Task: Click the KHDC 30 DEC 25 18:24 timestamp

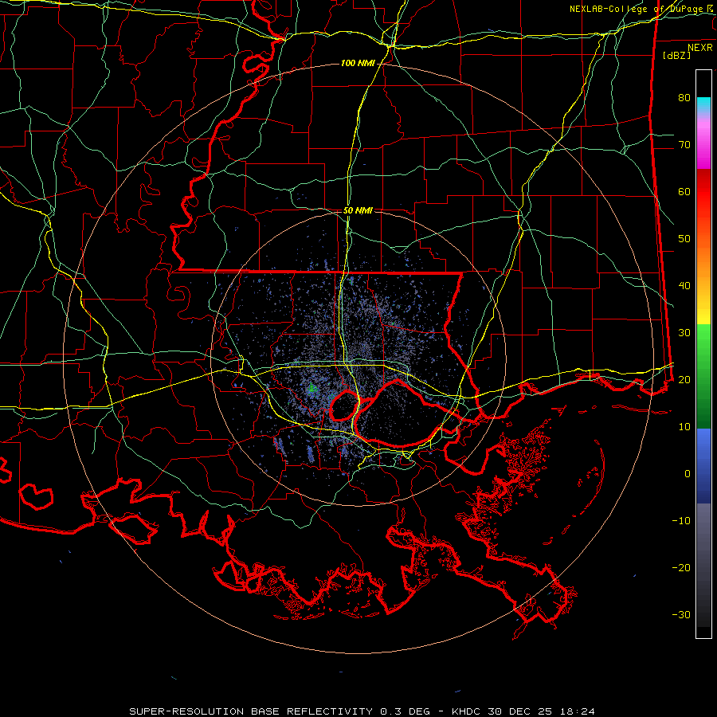Action: pos(523,711)
